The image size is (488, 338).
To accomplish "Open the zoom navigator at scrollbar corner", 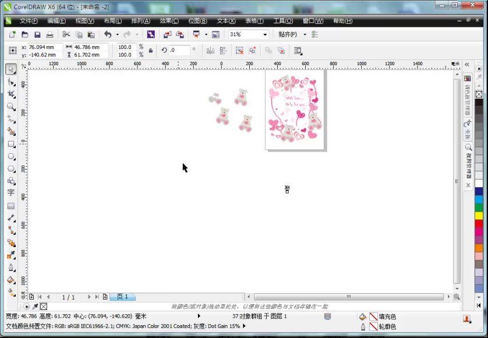I will pos(457,297).
